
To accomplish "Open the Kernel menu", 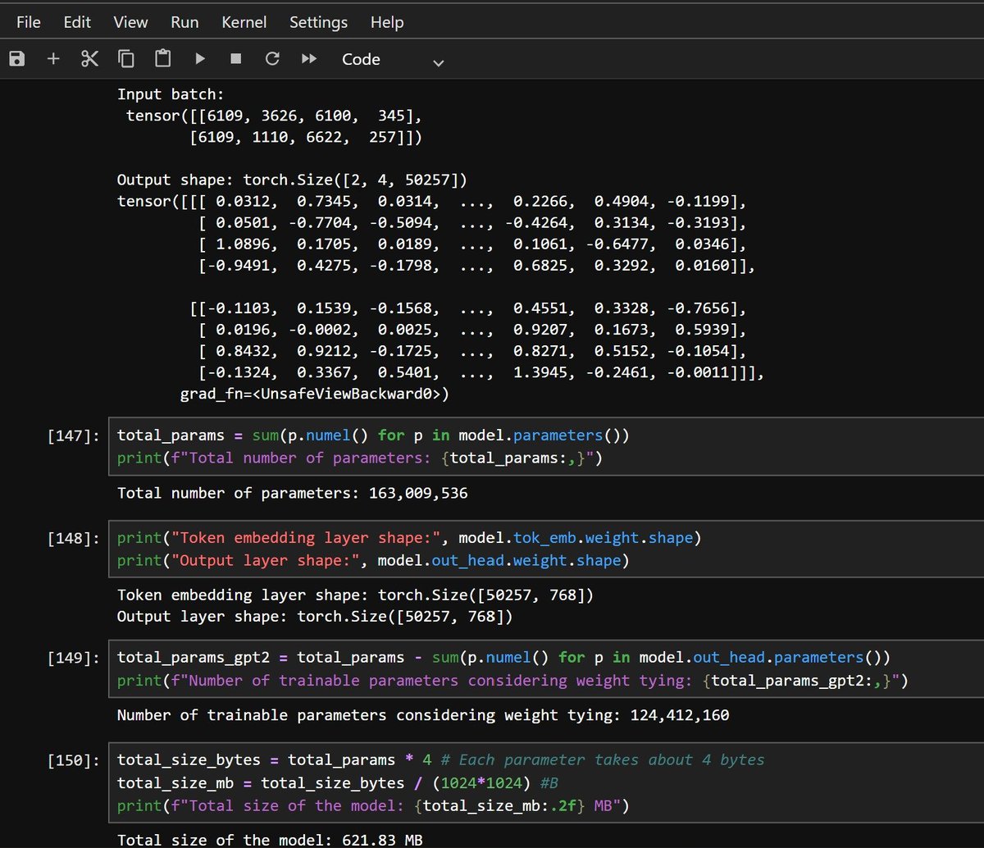I will coord(244,22).
